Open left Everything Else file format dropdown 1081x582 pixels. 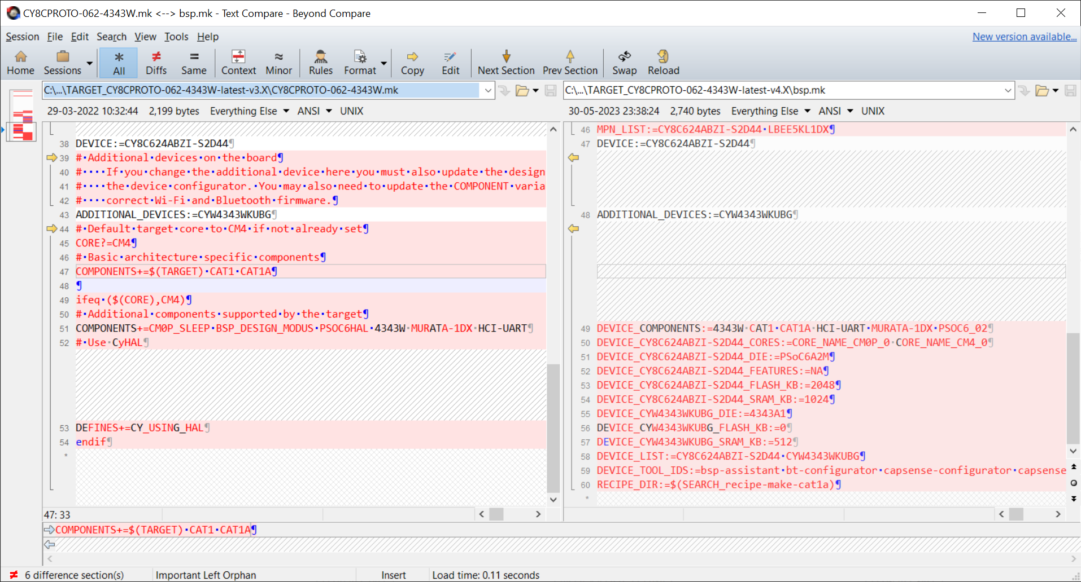[250, 111]
